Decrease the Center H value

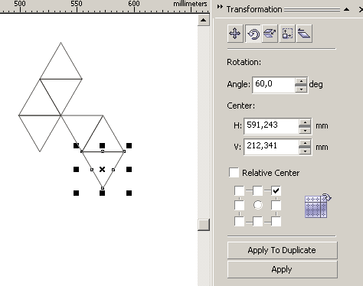tap(305, 130)
